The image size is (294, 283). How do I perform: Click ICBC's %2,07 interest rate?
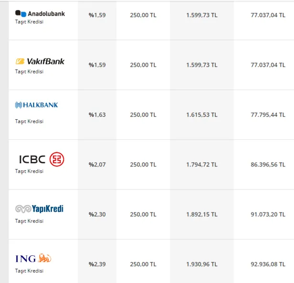pyautogui.click(x=97, y=165)
